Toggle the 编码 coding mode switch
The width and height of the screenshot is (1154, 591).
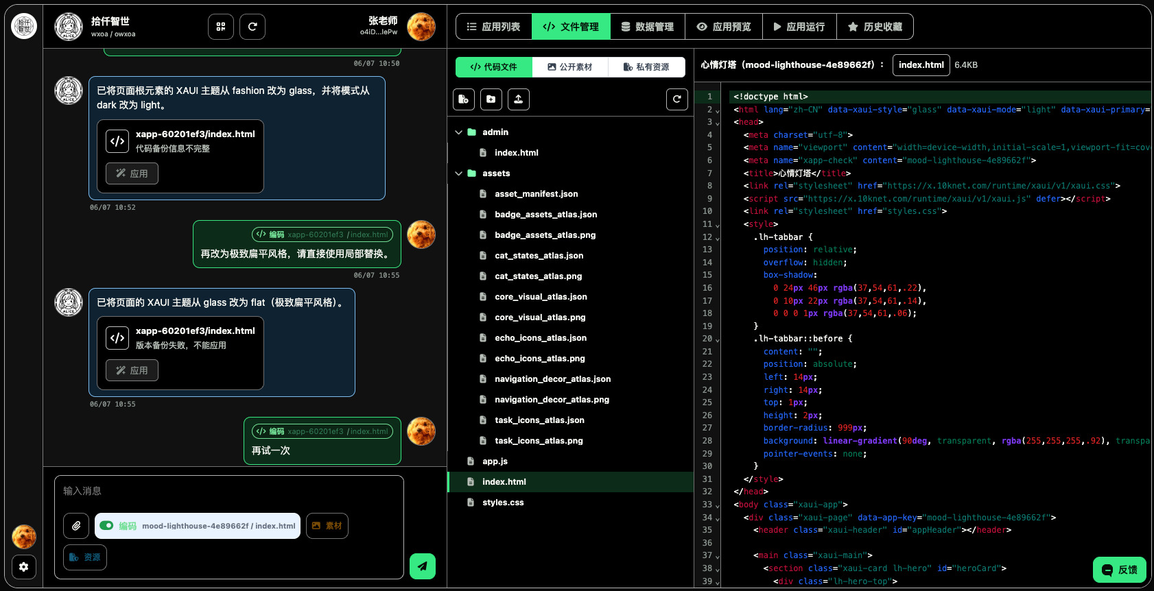(106, 526)
